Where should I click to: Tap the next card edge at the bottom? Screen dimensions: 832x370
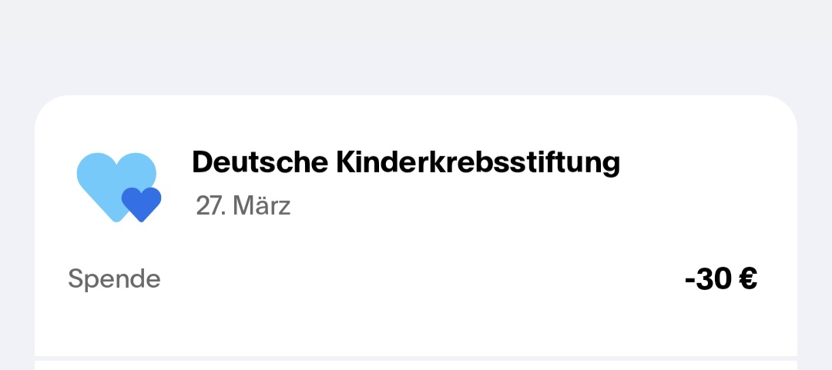pyautogui.click(x=416, y=365)
